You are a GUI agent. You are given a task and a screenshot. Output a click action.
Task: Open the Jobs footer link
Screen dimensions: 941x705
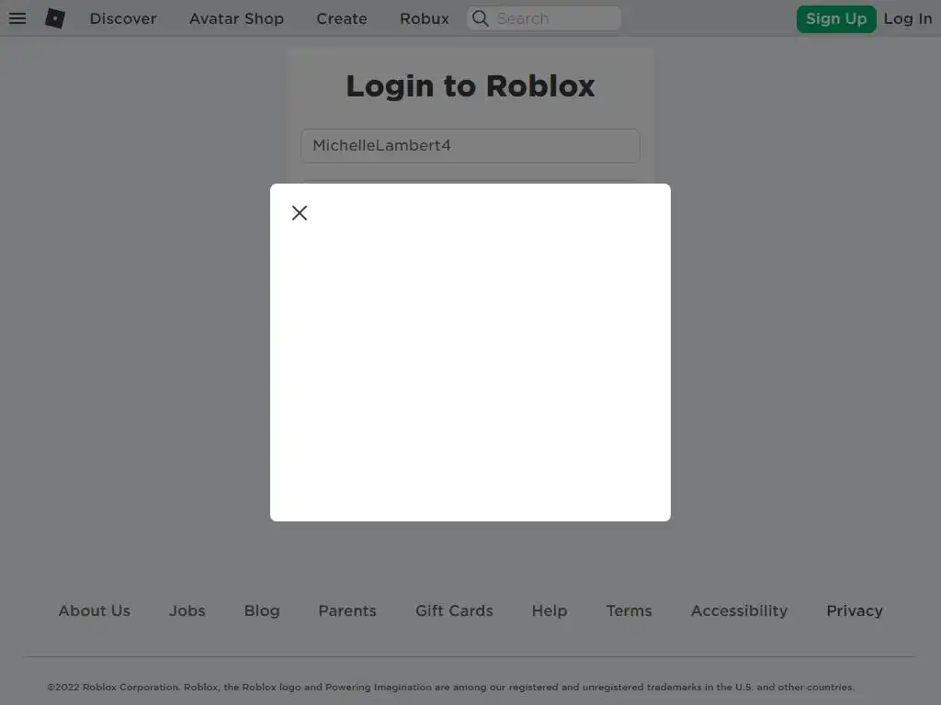[187, 610]
